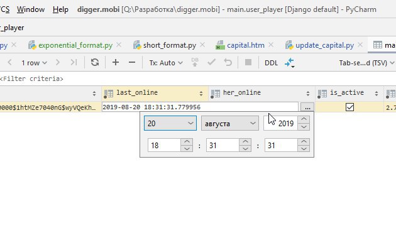The width and height of the screenshot is (396, 238).
Task: Submit changes to the database
Action: pos(195,62)
